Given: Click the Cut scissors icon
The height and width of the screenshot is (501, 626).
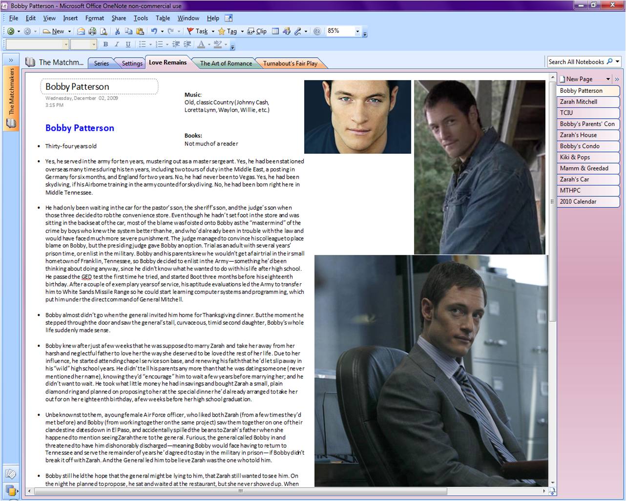Looking at the screenshot, I should [x=117, y=31].
